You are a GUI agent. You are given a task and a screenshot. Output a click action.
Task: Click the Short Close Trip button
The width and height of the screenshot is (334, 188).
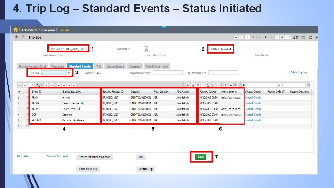point(88,169)
